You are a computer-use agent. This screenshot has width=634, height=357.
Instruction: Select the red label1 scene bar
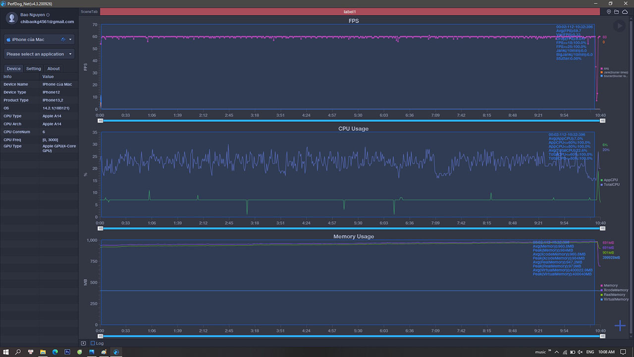click(x=349, y=11)
